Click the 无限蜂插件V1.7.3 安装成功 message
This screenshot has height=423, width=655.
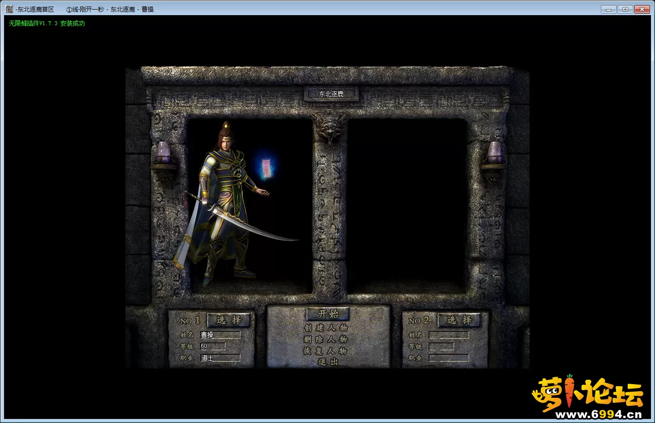(x=46, y=23)
